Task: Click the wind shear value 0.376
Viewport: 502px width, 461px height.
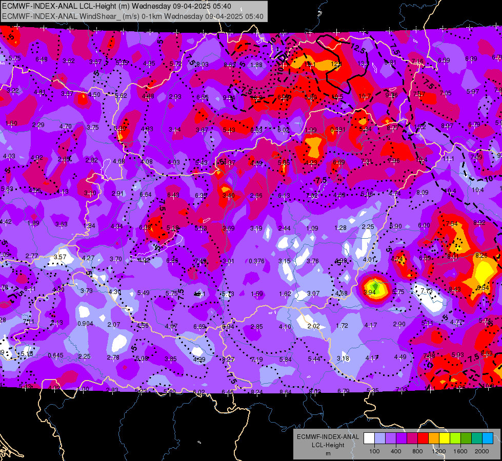Action: [x=256, y=261]
